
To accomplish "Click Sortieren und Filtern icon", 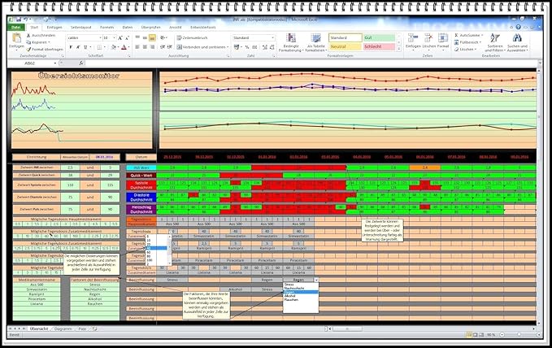I will click(x=495, y=39).
